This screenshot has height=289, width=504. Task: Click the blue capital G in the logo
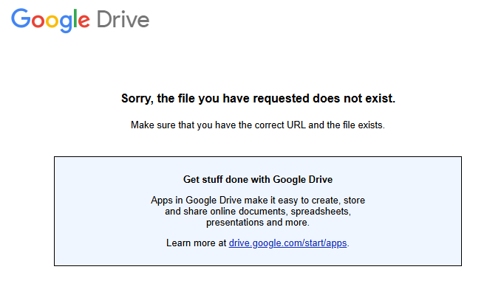click(x=21, y=18)
